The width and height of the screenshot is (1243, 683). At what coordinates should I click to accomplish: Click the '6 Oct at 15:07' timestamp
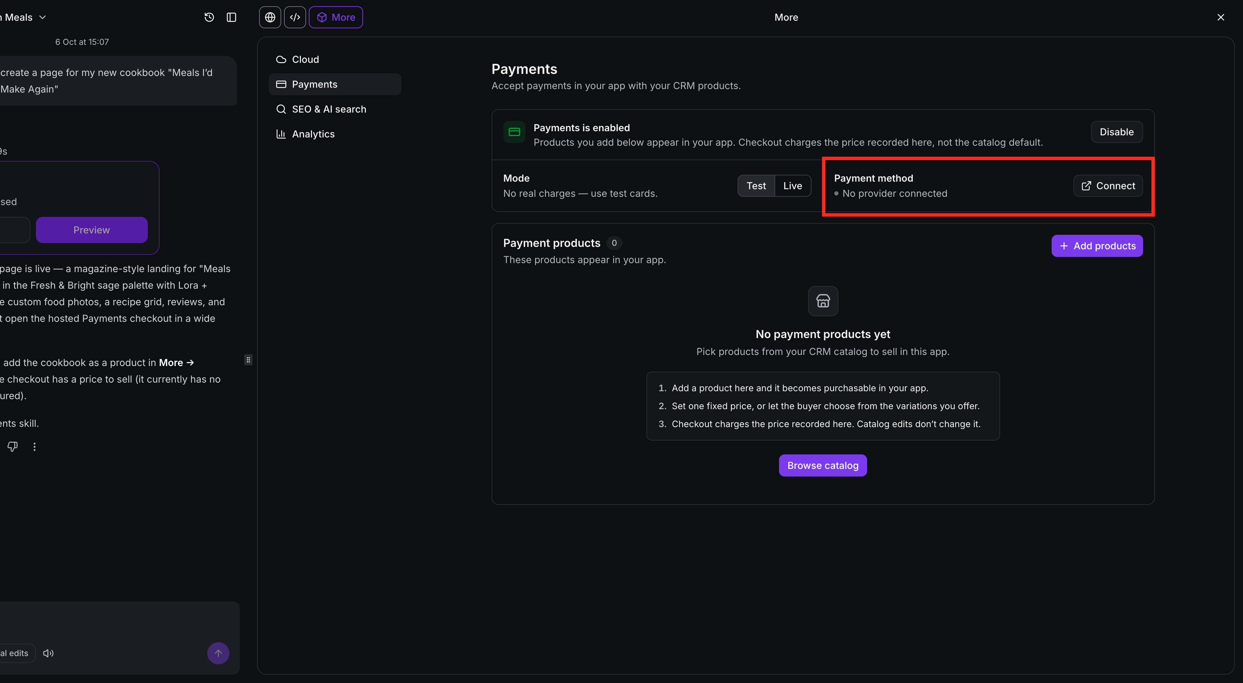click(x=82, y=42)
